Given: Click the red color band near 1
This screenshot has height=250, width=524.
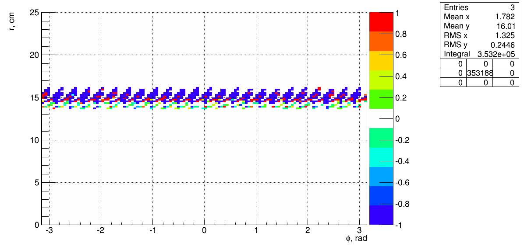Looking at the screenshot, I should click(381, 22).
